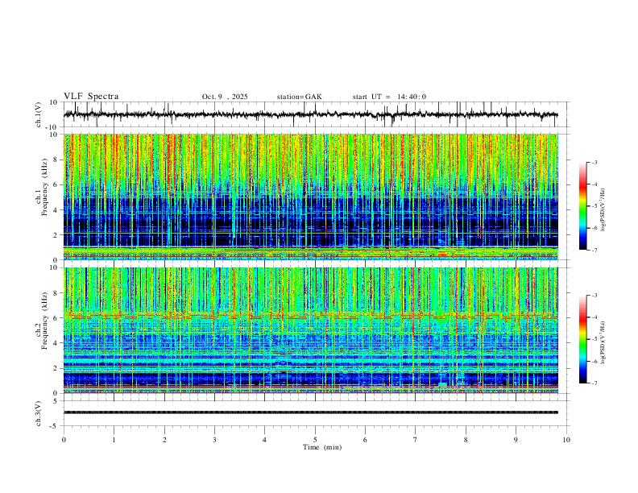Click the "VLF Spectra" title text
Viewport: 638px width, 493px height.
click(91, 97)
